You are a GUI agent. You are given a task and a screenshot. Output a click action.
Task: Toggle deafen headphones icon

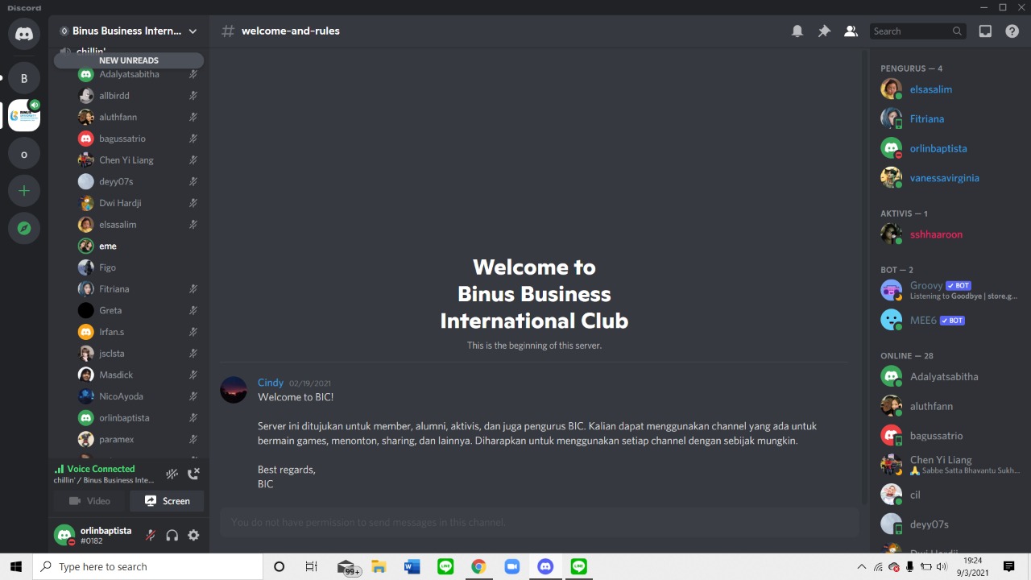[172, 535]
